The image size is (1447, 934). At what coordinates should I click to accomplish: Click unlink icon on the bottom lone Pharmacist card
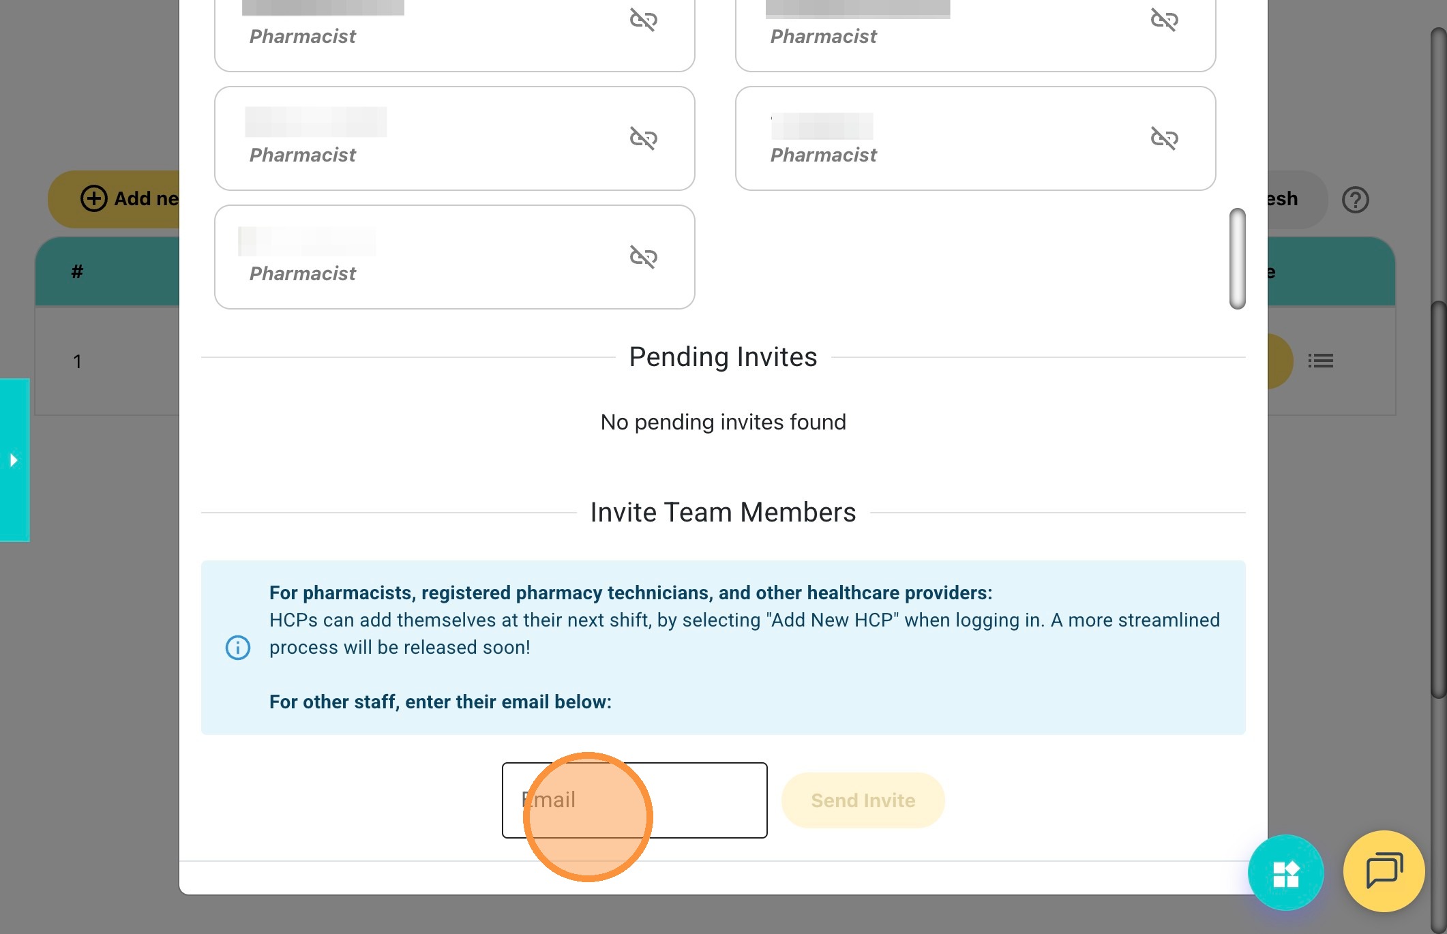click(x=643, y=257)
